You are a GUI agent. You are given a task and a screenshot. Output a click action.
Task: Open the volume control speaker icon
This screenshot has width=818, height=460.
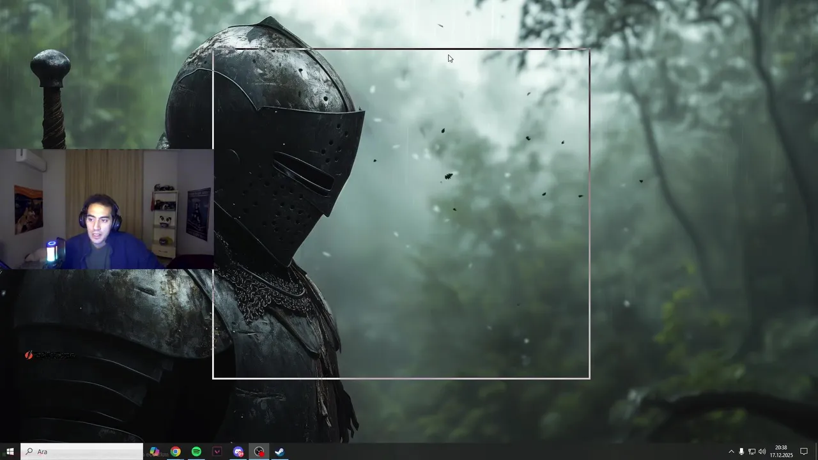[762, 452]
